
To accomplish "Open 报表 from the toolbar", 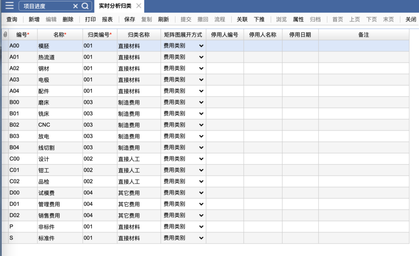I will 107,19.
